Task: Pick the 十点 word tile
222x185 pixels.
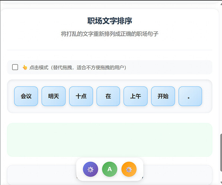Action: point(81,96)
